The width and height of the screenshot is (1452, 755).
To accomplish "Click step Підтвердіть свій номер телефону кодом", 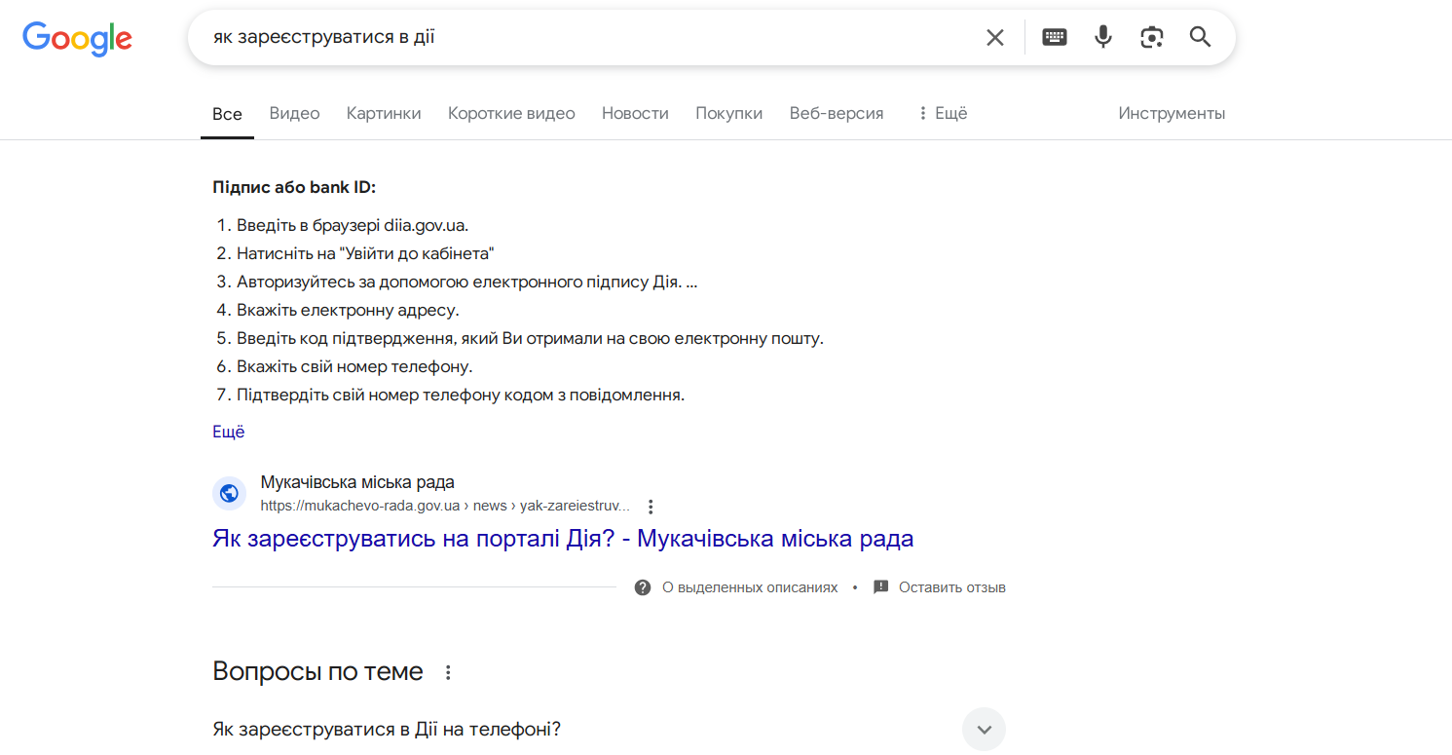I will click(x=461, y=395).
